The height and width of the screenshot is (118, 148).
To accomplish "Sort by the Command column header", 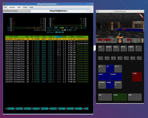I will [x=80, y=37].
